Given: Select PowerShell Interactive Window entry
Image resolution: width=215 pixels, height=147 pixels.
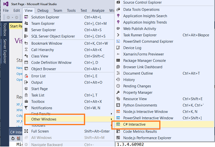Looking at the screenshot, I should [x=164, y=118].
